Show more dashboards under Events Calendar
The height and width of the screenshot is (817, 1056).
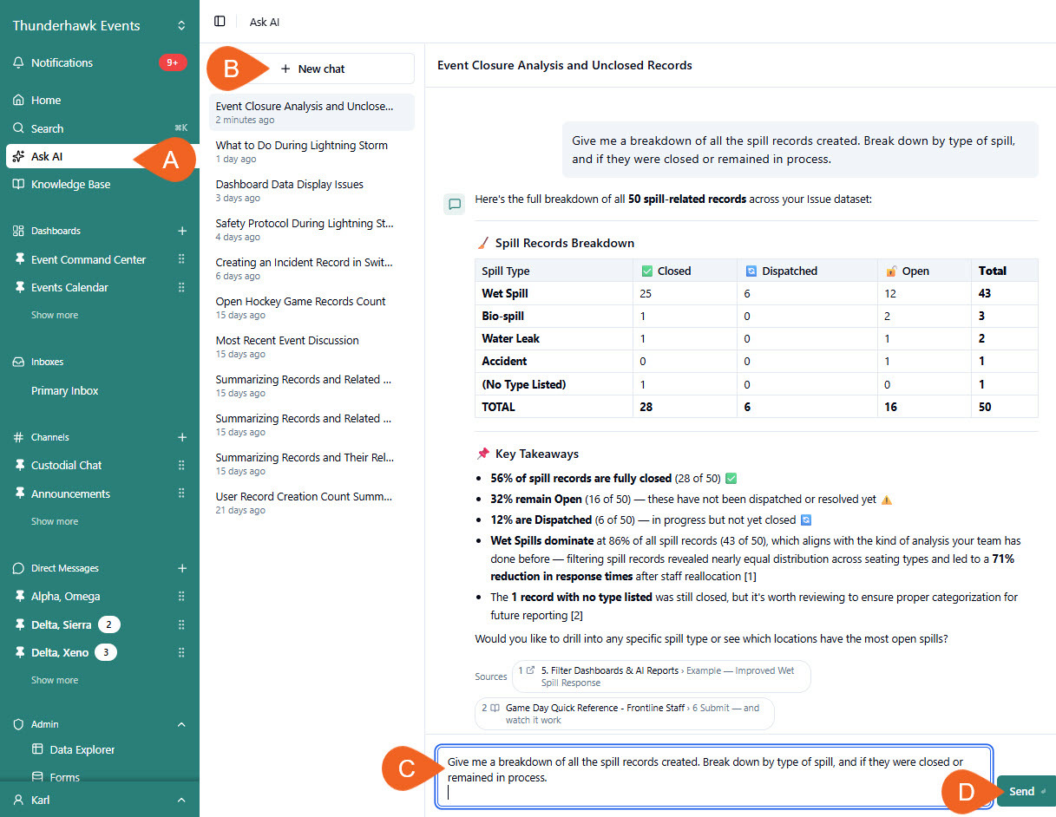[55, 315]
